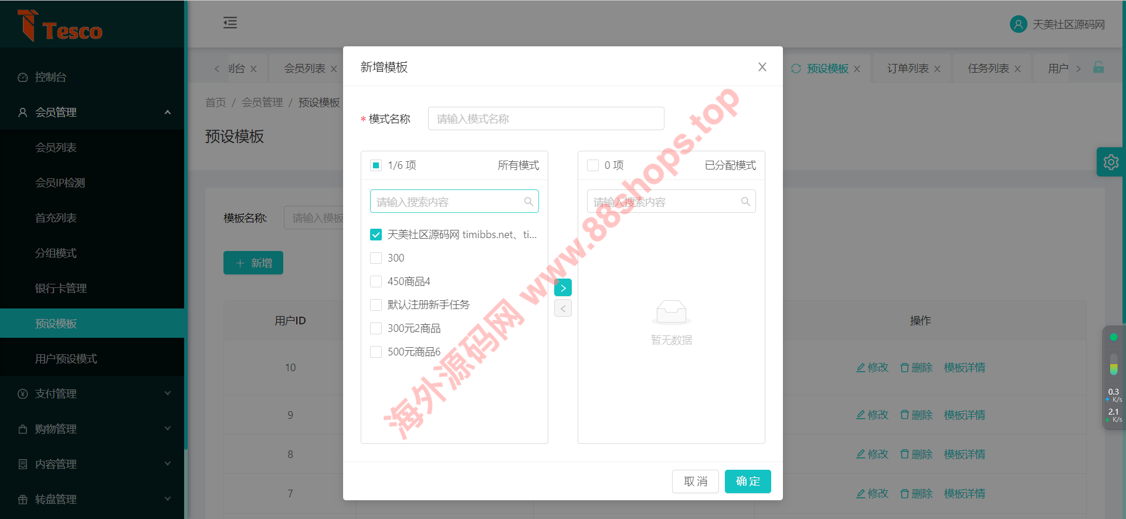
Task: Click the 取消 button
Action: pos(696,481)
